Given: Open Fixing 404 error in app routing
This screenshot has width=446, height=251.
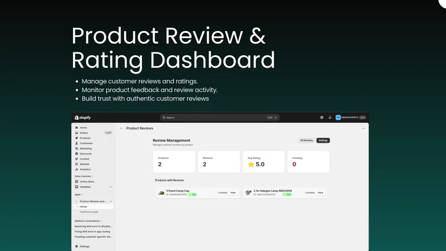Looking at the screenshot, I should coord(92,231).
